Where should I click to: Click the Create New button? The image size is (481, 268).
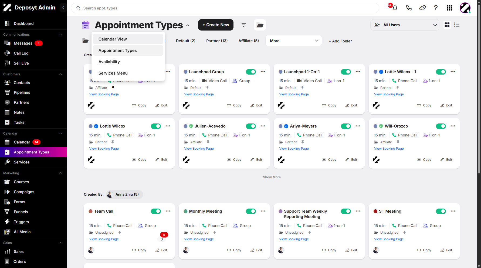[216, 25]
